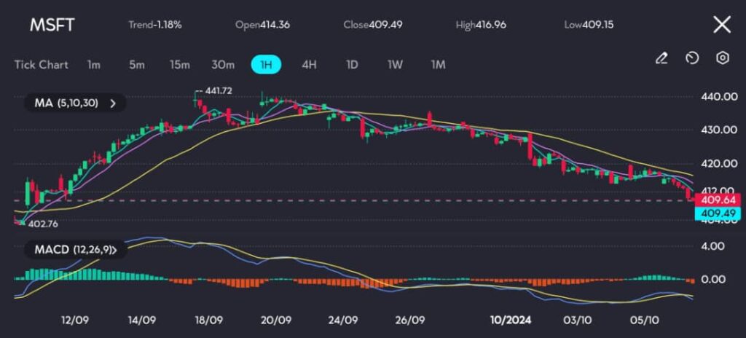Close the MSFT chart panel

click(x=721, y=25)
